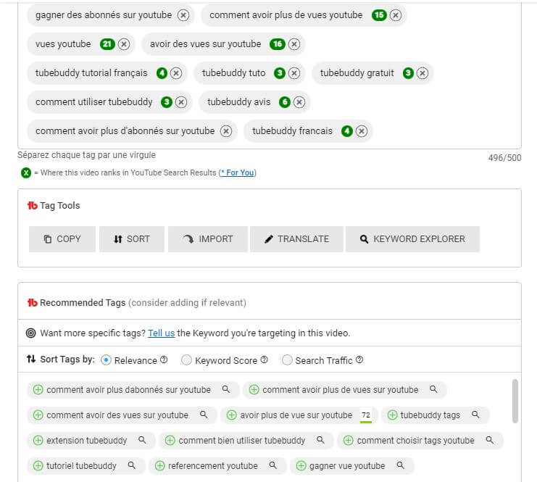Screen dimensions: 537x482
Task: Show help for Search Traffic sorting
Action: (359, 360)
